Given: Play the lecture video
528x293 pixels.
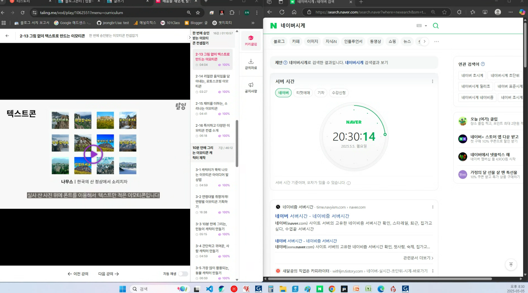Looking at the screenshot, I should click(x=93, y=154).
